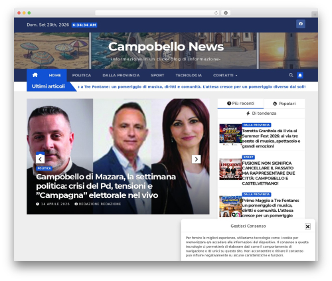332x281 pixels.
Task: Open the Facebook page icon
Action: (x=301, y=24)
